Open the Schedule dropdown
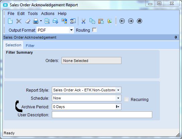Viewport: 182px width, 139px height. [x=118, y=98]
